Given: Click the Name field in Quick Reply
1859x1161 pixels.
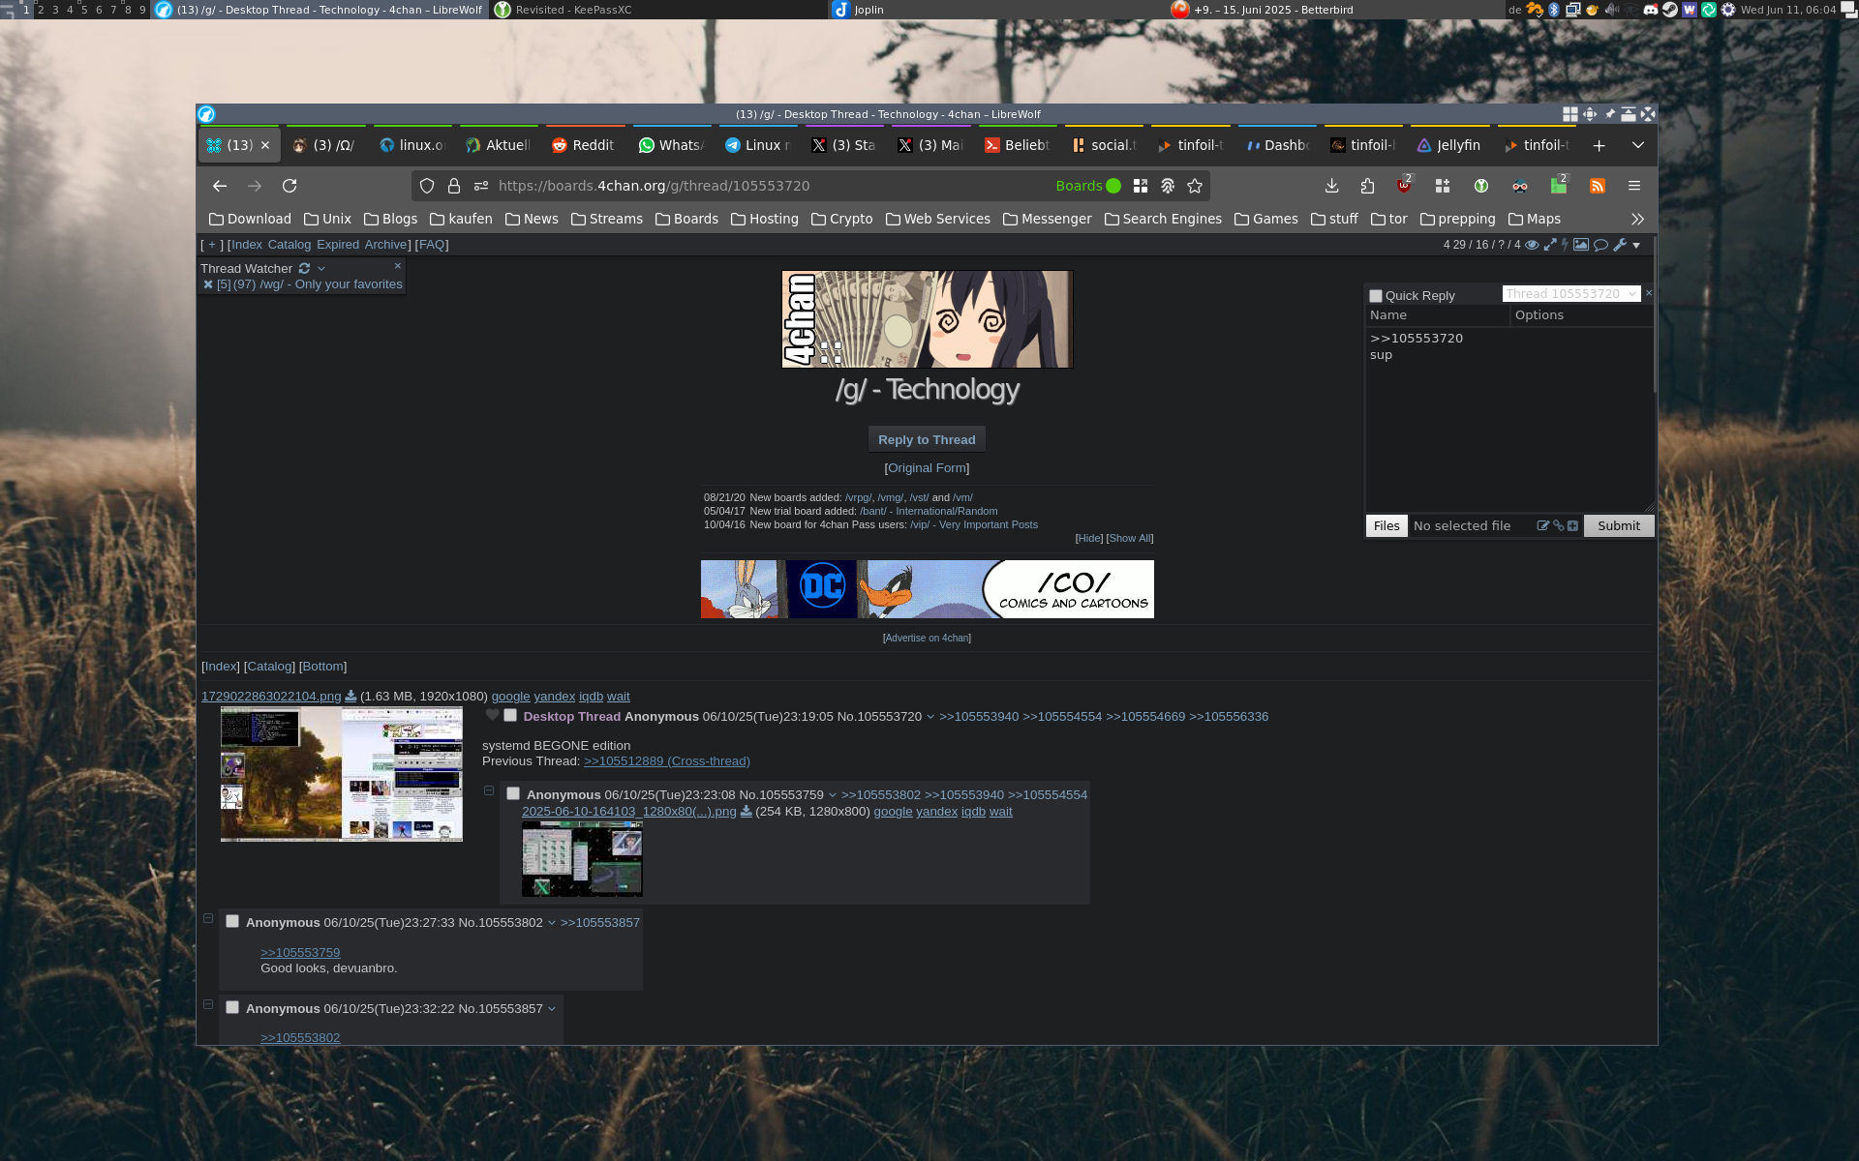Looking at the screenshot, I should 1437,315.
